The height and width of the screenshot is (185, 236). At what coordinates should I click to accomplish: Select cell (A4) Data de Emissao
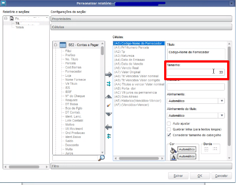tap(130, 60)
